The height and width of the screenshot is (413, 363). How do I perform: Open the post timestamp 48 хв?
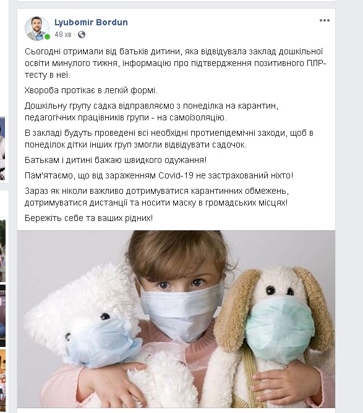63,35
